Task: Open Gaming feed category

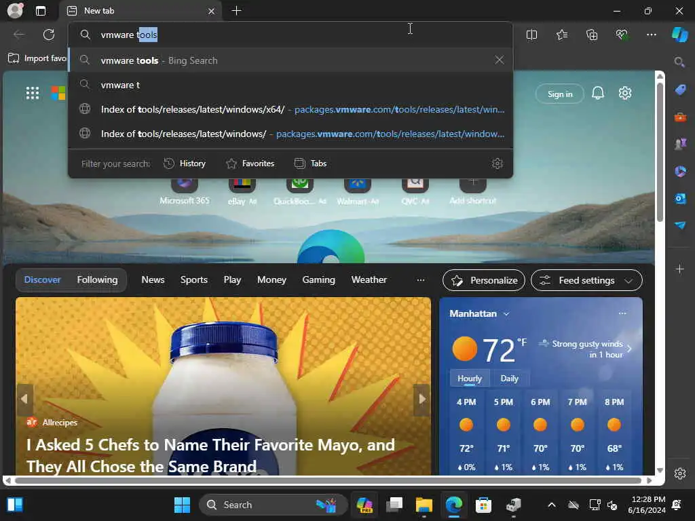Action: tap(319, 279)
